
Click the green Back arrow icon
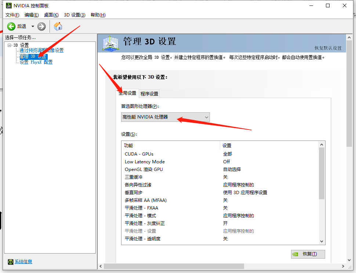(11, 26)
